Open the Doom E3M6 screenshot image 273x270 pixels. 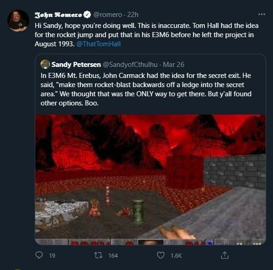[150, 180]
